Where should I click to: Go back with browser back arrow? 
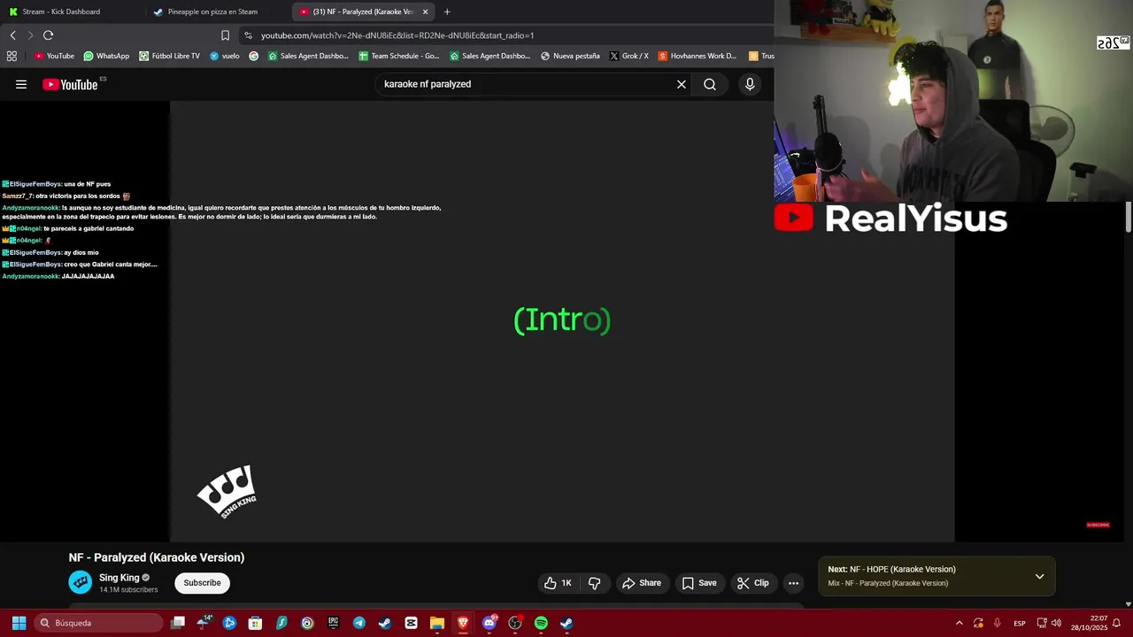[13, 35]
